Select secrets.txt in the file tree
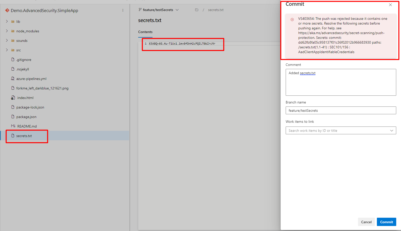This screenshot has height=231, width=401. tap(24, 136)
